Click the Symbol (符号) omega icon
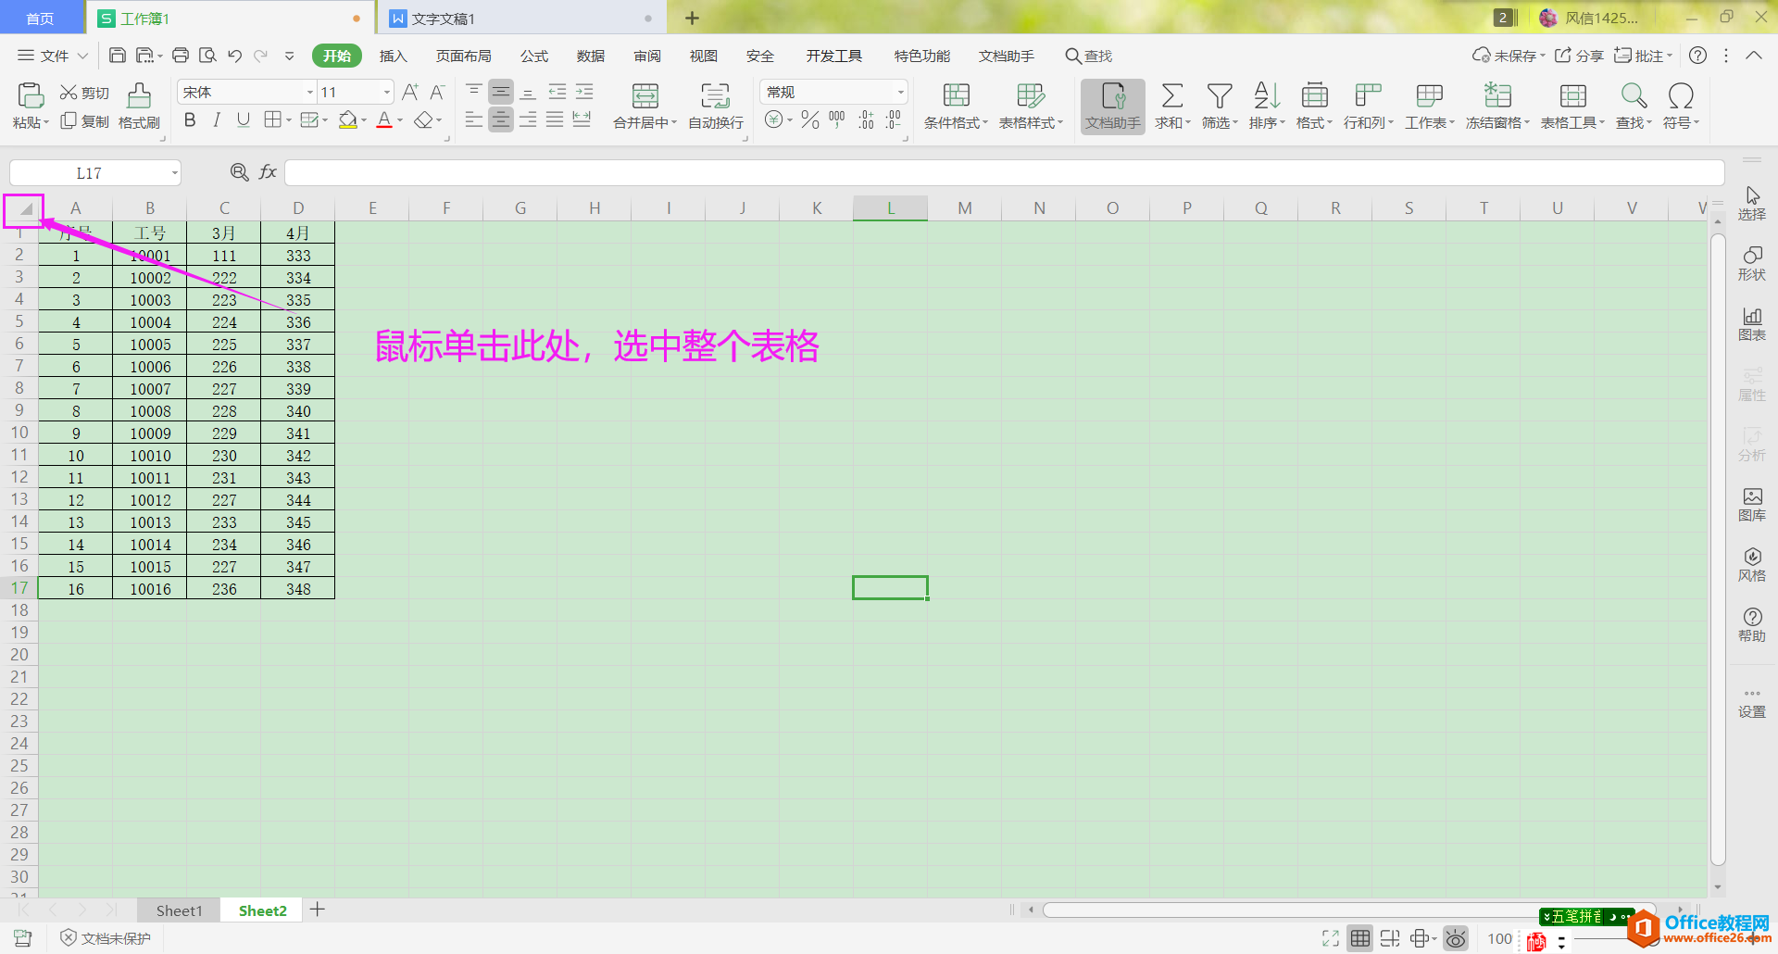This screenshot has height=954, width=1778. (1681, 95)
